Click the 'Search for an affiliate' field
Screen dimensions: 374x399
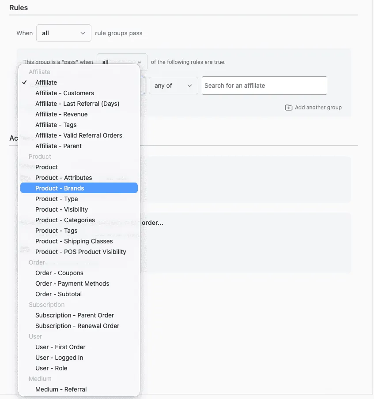tap(264, 86)
